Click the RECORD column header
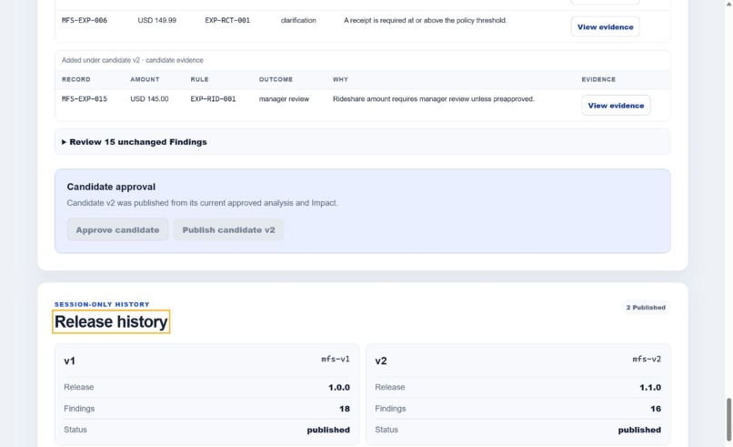The height and width of the screenshot is (447, 733). [76, 79]
